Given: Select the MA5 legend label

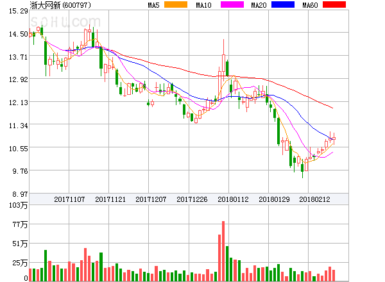Looking at the screenshot, I should point(153,5).
